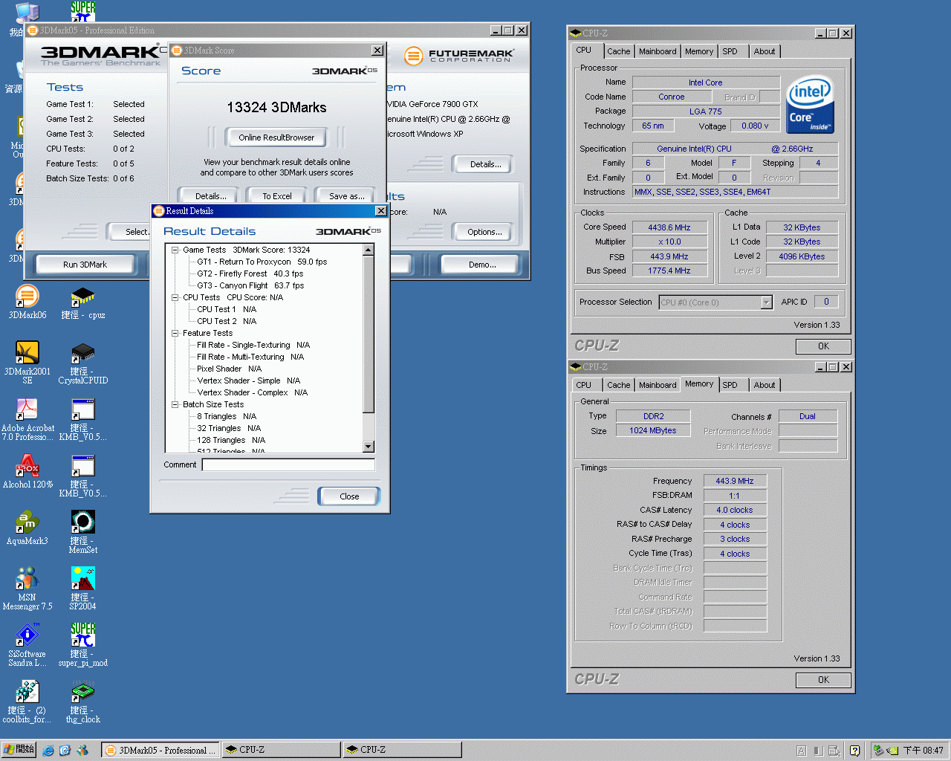Image resolution: width=951 pixels, height=761 pixels.
Task: Launch MSN Messenger 7.5 shortcut
Action: [x=27, y=579]
